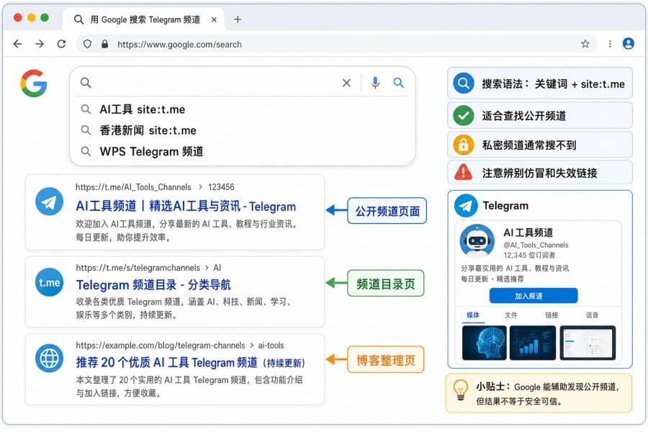Click the 公开频道页面 label

tap(387, 211)
